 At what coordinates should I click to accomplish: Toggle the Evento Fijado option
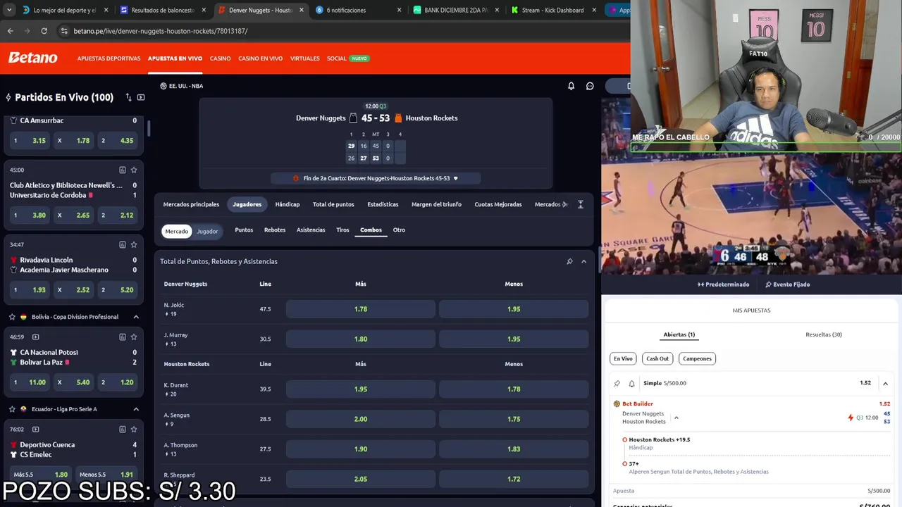point(787,284)
